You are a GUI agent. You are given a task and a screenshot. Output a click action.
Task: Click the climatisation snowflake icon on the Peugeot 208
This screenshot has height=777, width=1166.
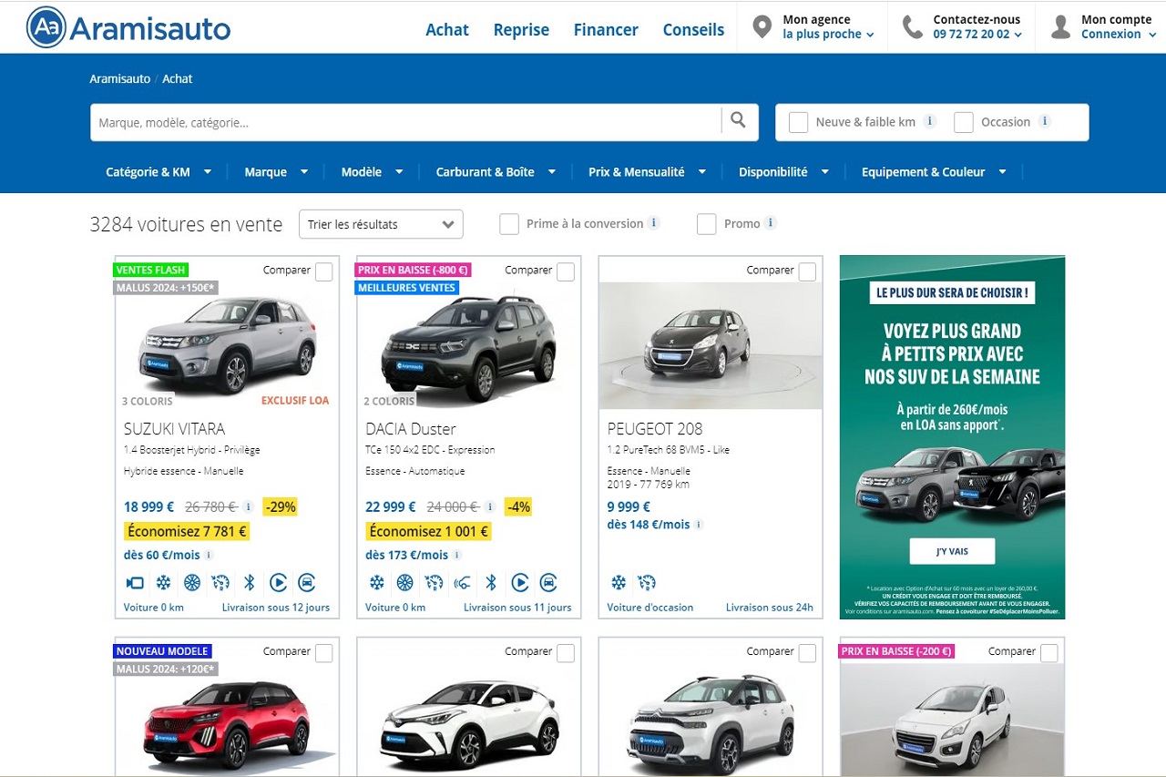coord(619,583)
